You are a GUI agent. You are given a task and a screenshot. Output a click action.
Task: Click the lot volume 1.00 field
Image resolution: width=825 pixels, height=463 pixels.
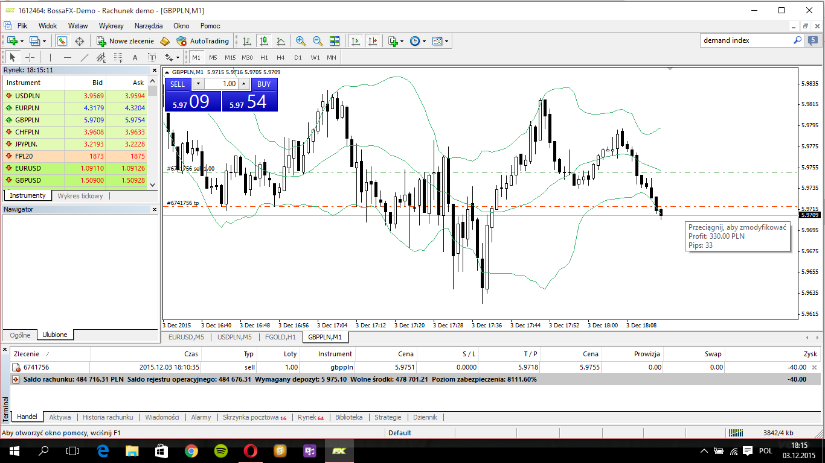tap(221, 84)
